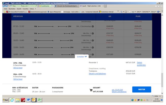Expand the Seite command bar menu
This screenshot has height=105, width=166.
click(x=139, y=12)
